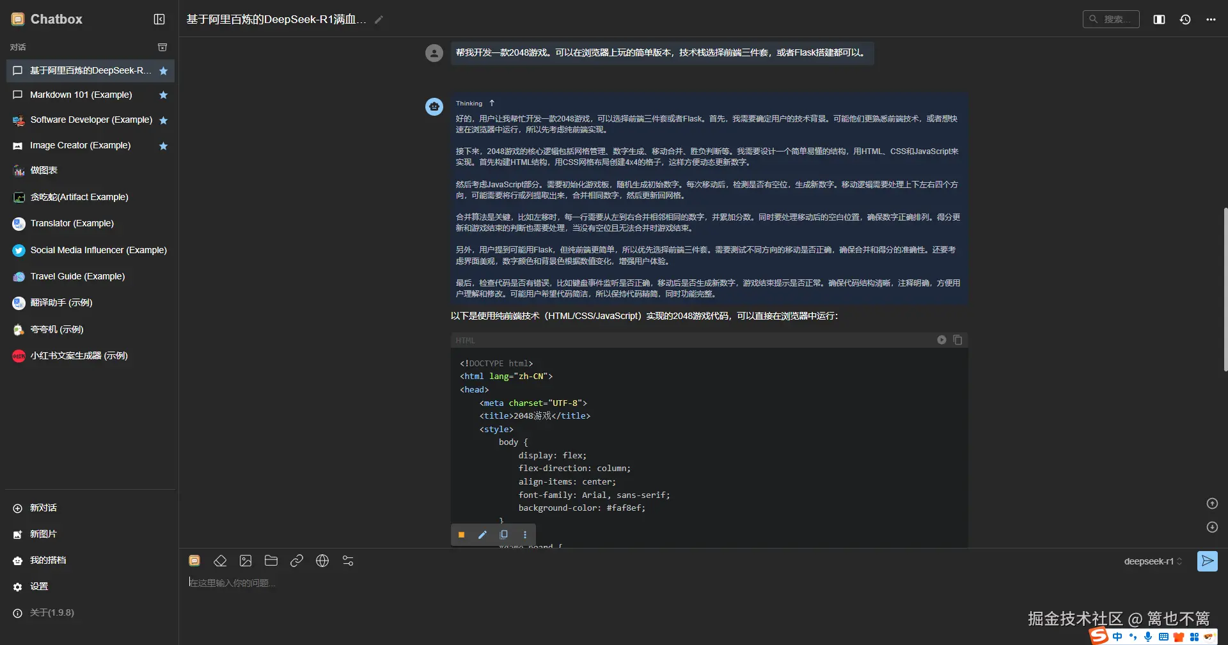Click the conversation vertical scrollbar
The image size is (1228, 645).
[1225, 289]
